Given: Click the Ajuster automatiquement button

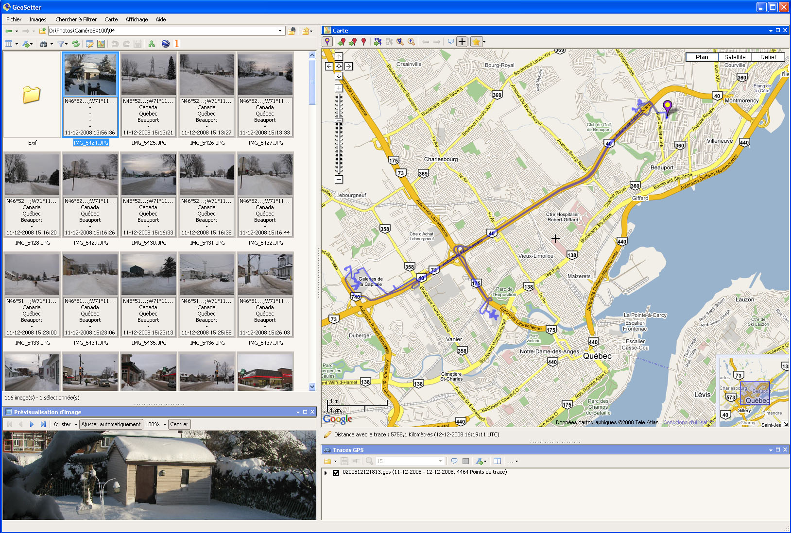Looking at the screenshot, I should tap(111, 424).
